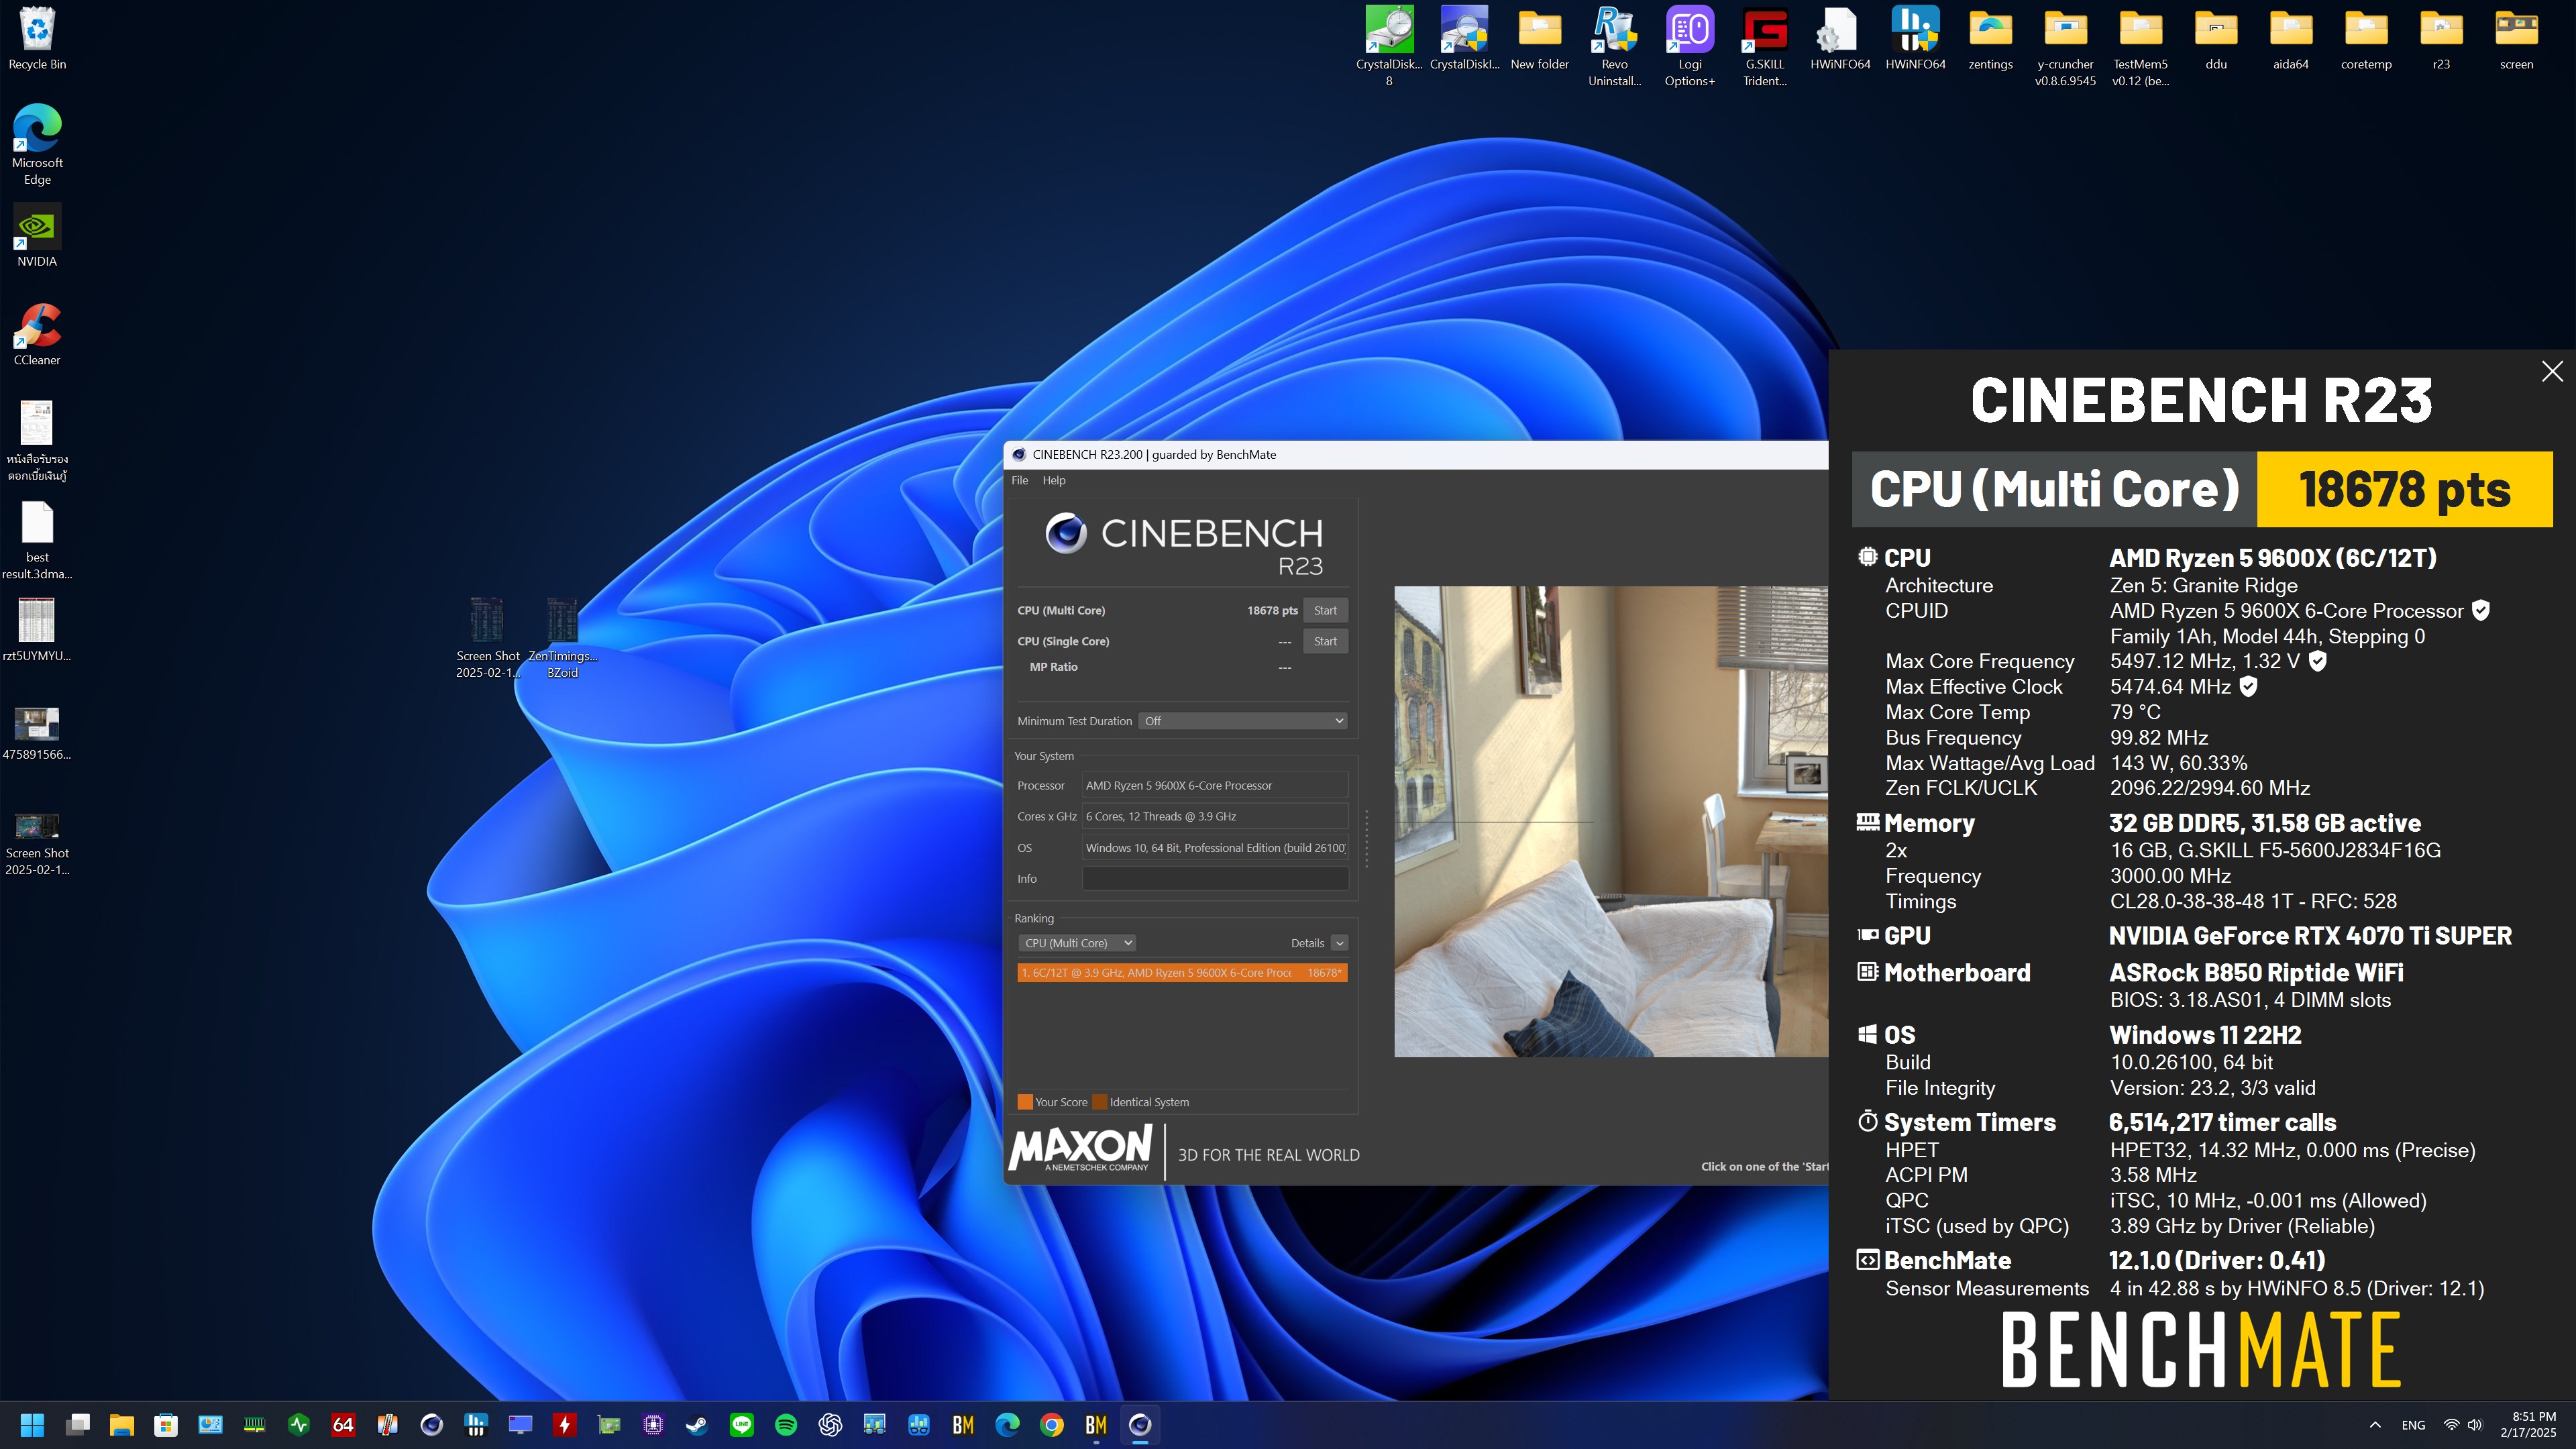Image resolution: width=2576 pixels, height=1449 pixels.
Task: Show hidden icons in system tray
Action: (2375, 1424)
